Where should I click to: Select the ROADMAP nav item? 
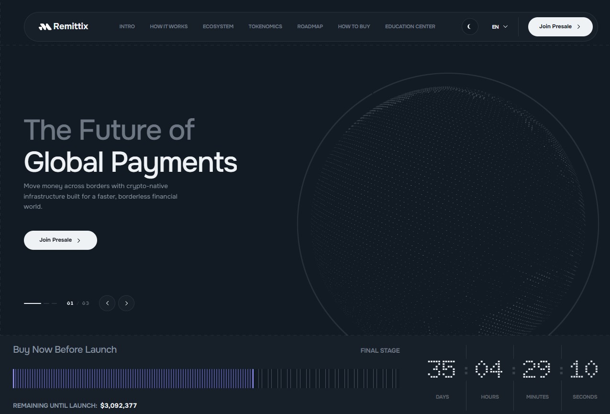(x=310, y=26)
